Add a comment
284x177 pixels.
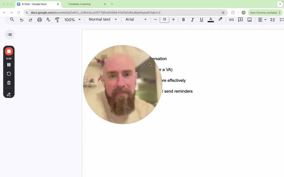[x=240, y=20]
